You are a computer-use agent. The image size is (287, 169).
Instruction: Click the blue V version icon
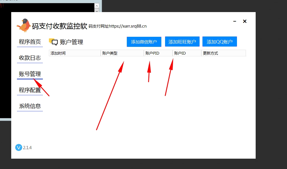tap(18, 147)
